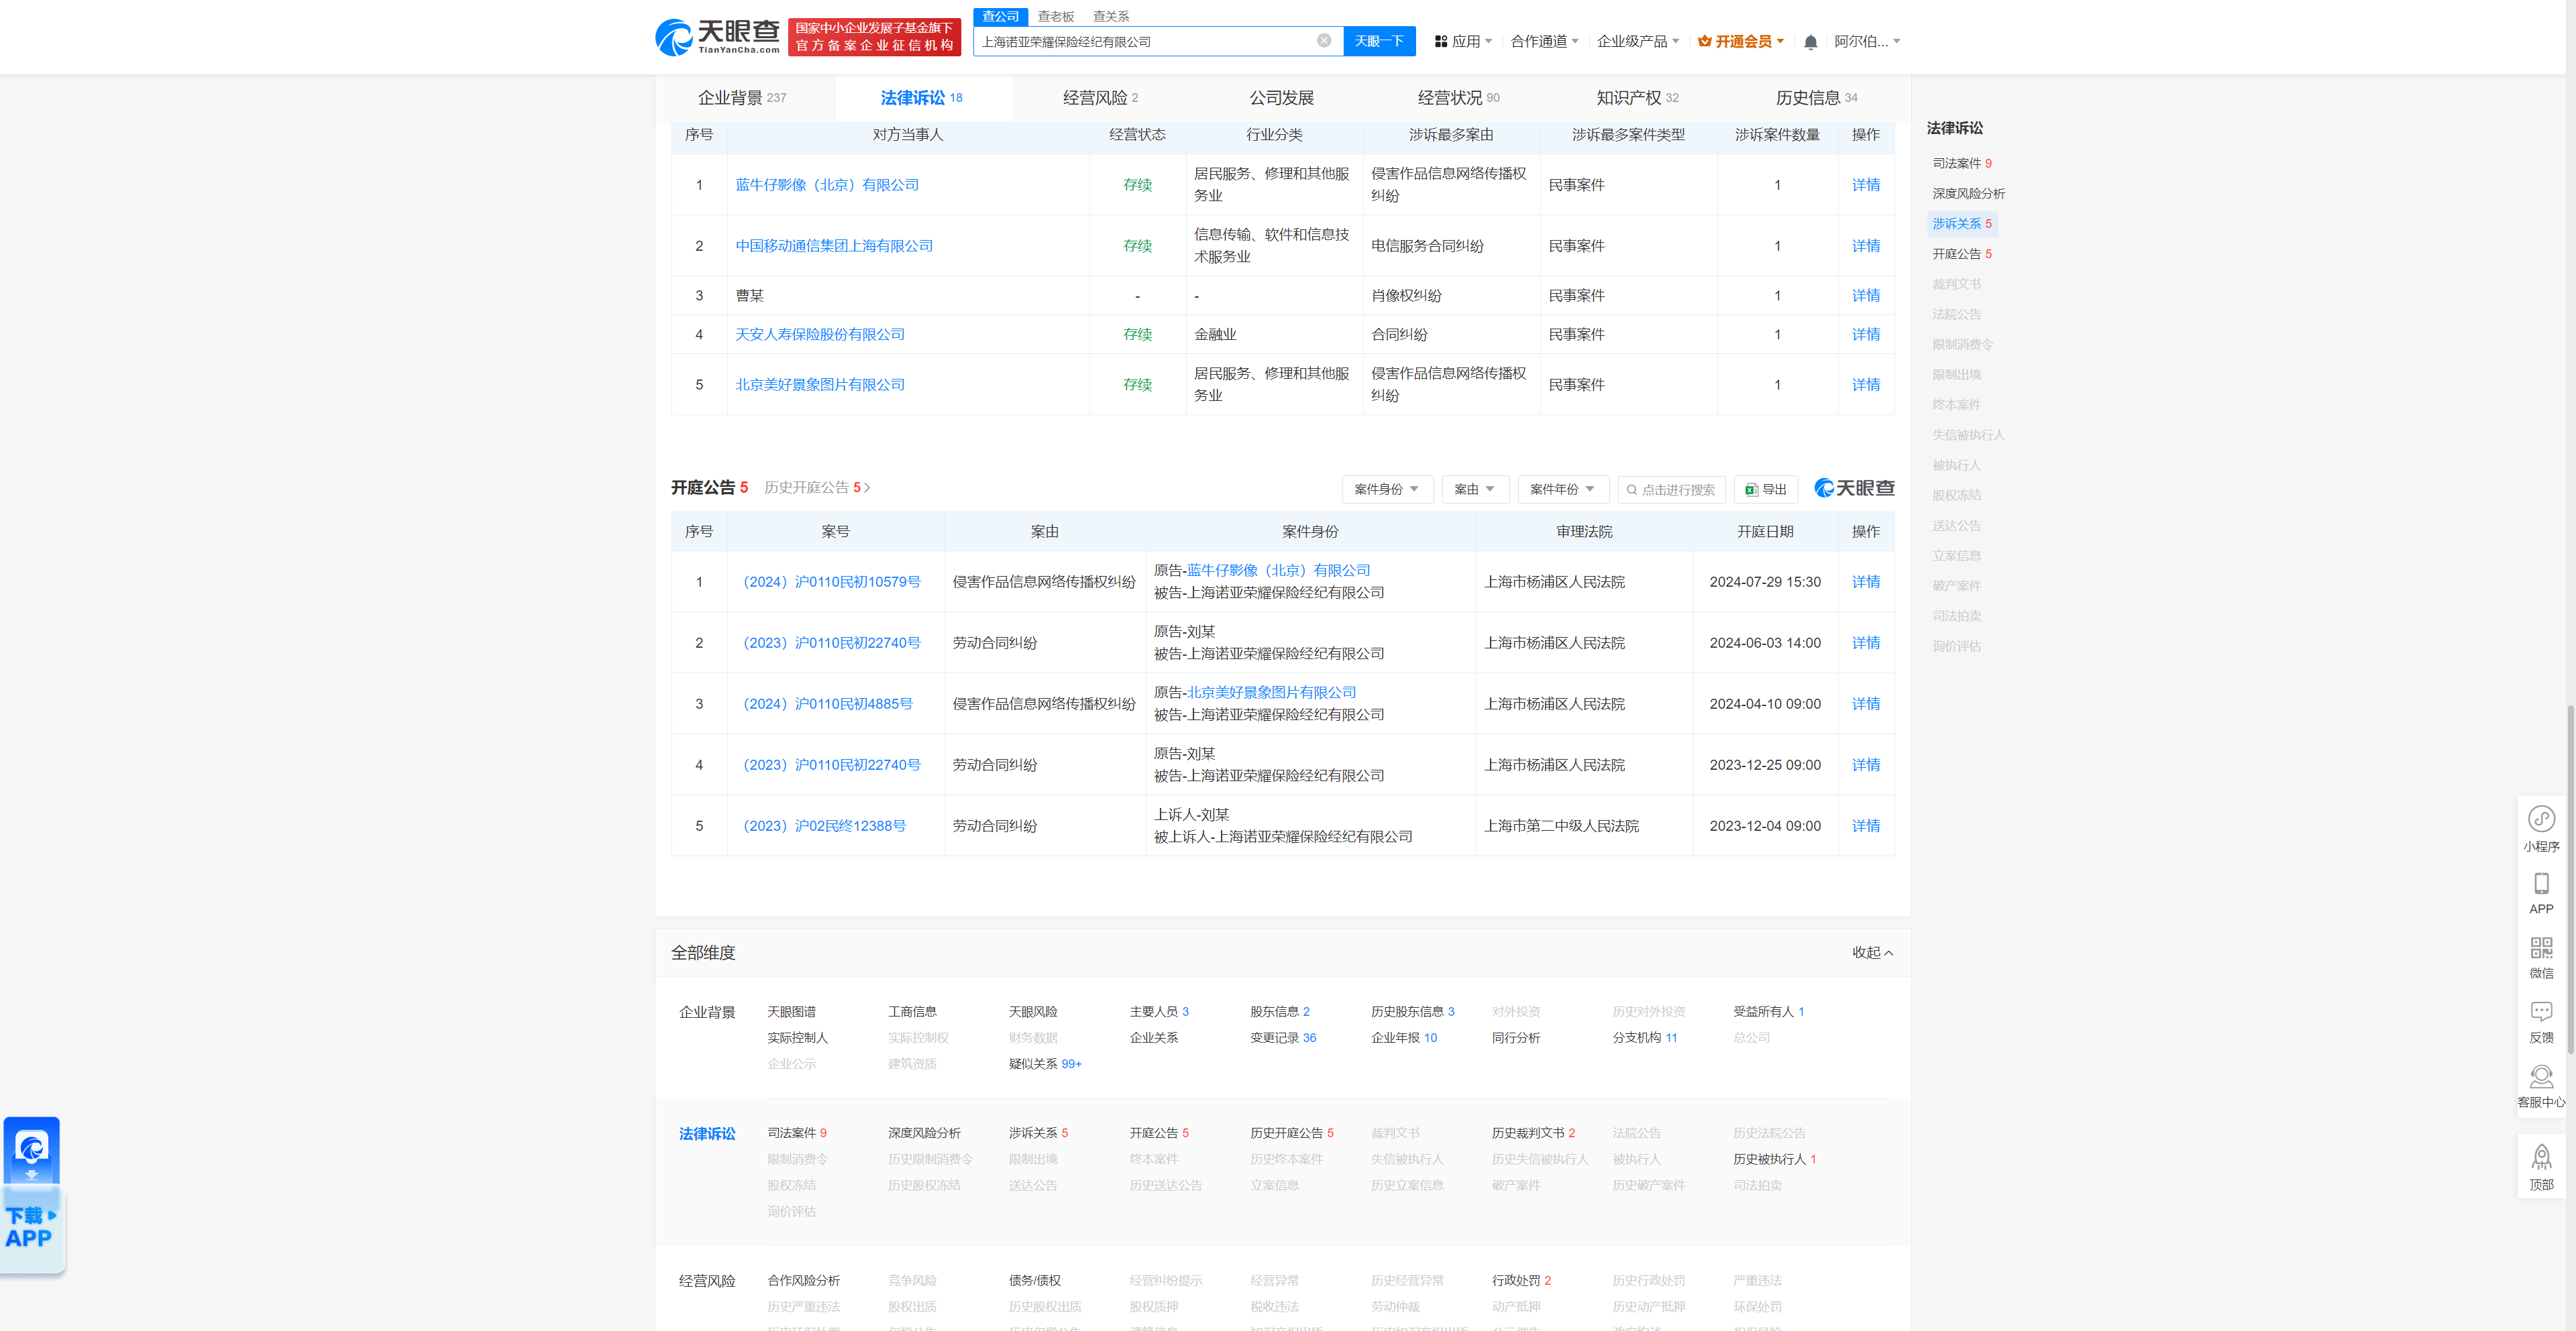This screenshot has width=2576, height=1331.
Task: Click the Tianyancha logo in header
Action: [x=717, y=37]
